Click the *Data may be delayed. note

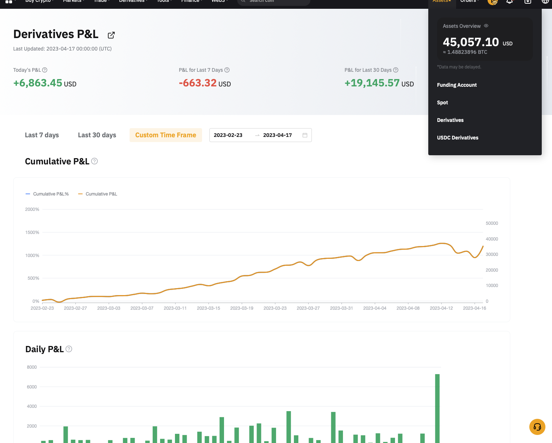tap(459, 67)
